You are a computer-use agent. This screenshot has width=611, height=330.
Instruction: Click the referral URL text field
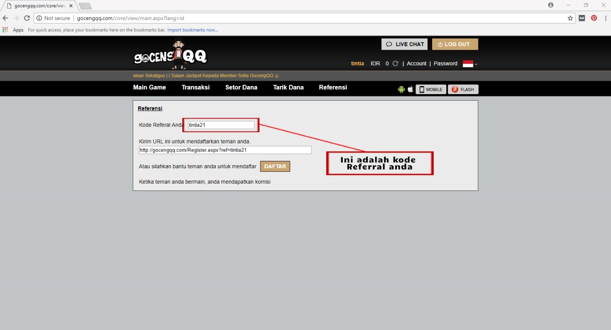pos(225,150)
